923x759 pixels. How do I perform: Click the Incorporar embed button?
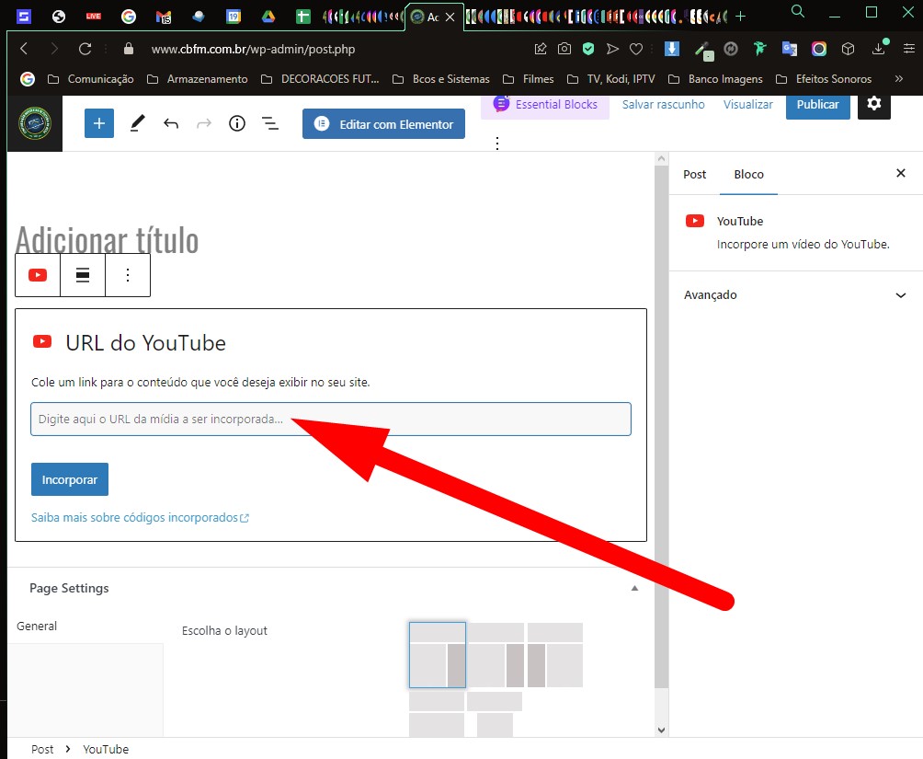[70, 479]
